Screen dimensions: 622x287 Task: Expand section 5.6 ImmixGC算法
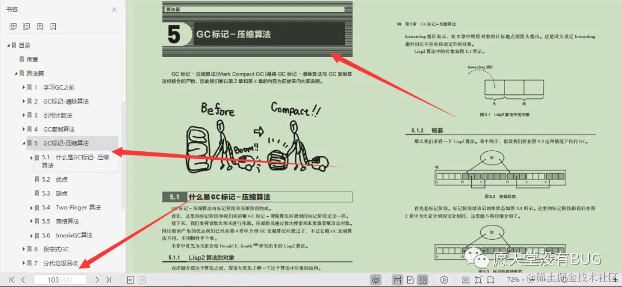click(x=31, y=235)
